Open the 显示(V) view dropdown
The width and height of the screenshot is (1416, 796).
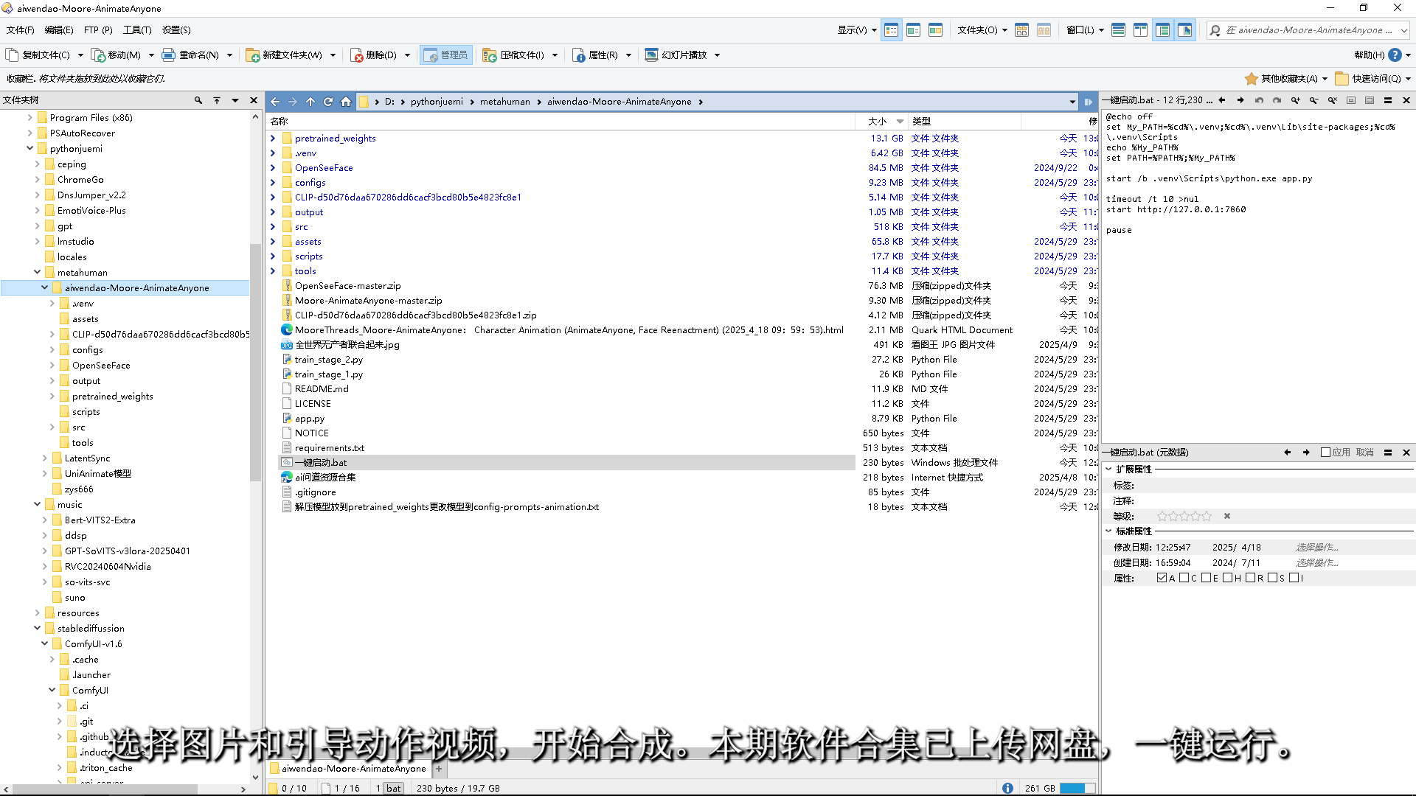[x=857, y=30]
